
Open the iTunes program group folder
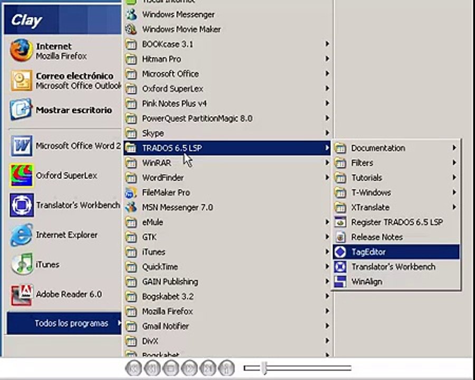pos(227,252)
